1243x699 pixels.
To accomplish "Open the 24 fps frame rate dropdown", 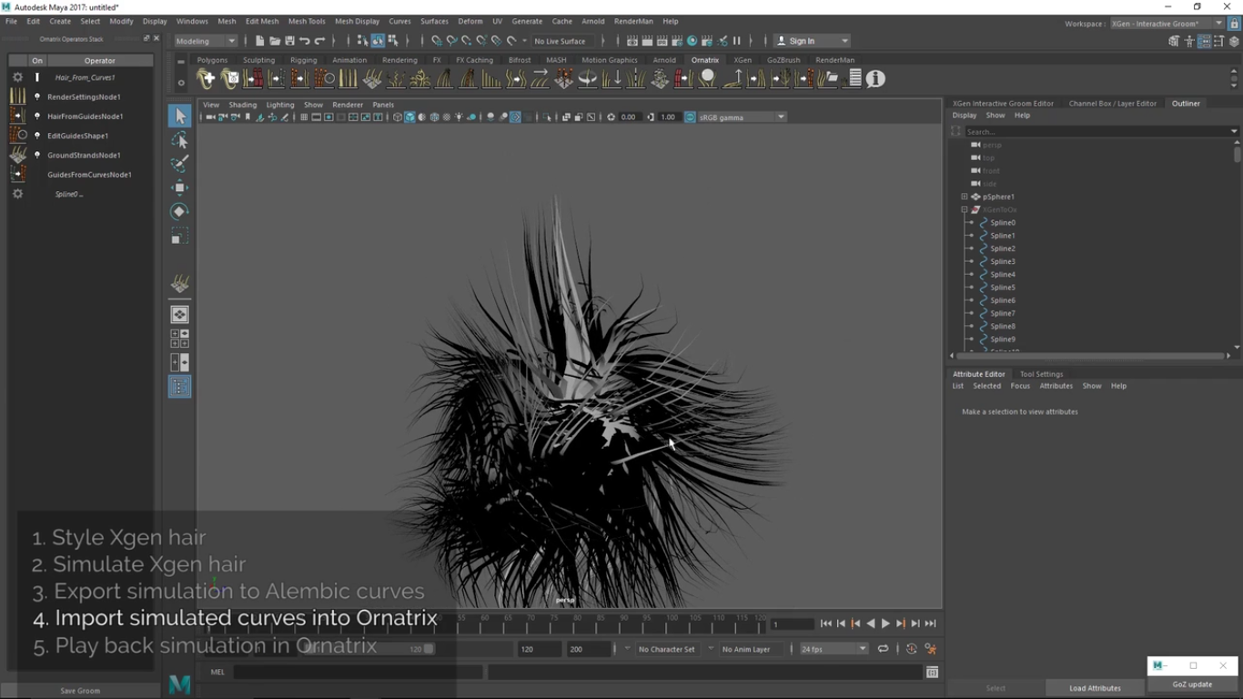I will [834, 649].
